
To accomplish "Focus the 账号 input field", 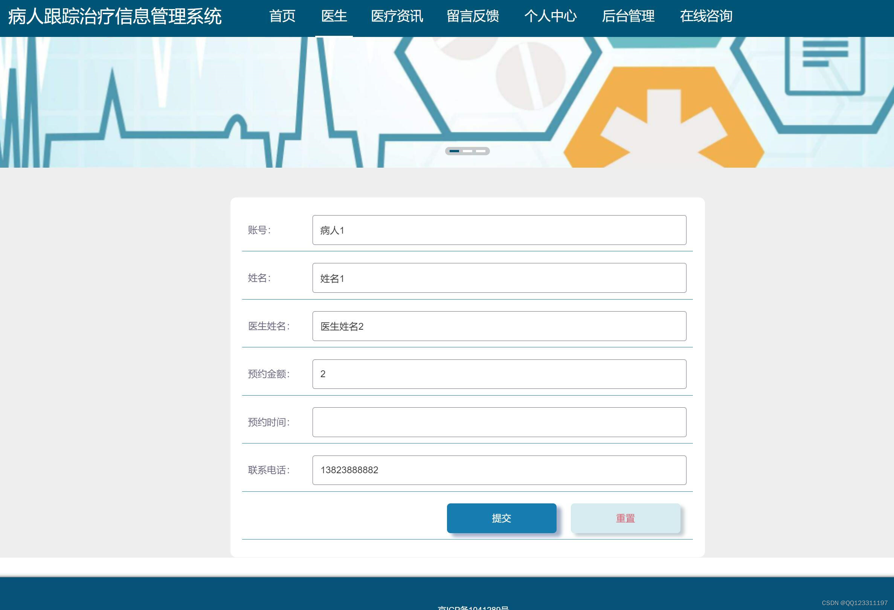I will pyautogui.click(x=499, y=230).
